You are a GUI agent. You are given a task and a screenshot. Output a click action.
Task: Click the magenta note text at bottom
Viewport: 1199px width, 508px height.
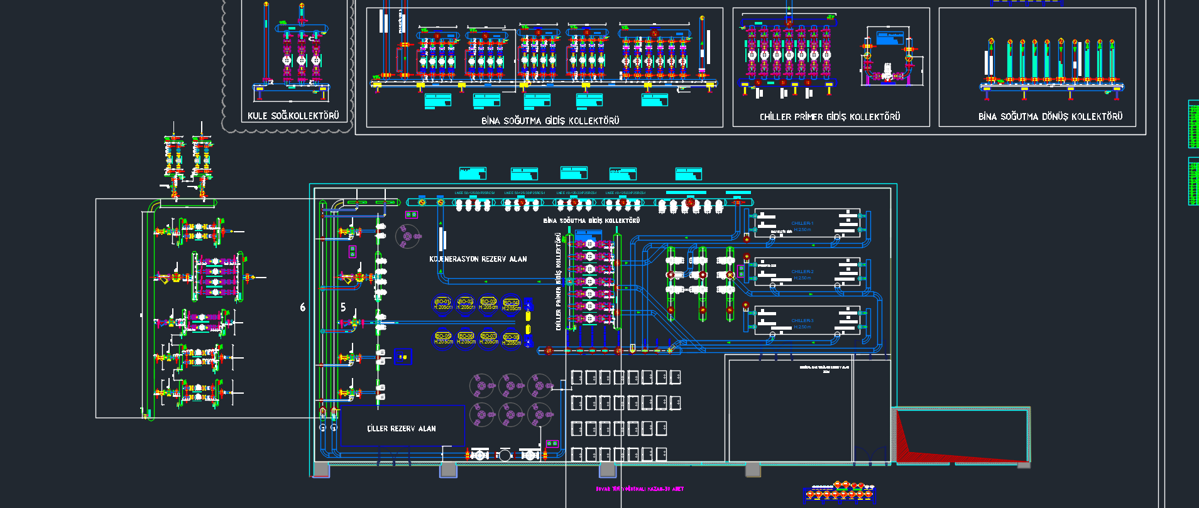click(640, 489)
